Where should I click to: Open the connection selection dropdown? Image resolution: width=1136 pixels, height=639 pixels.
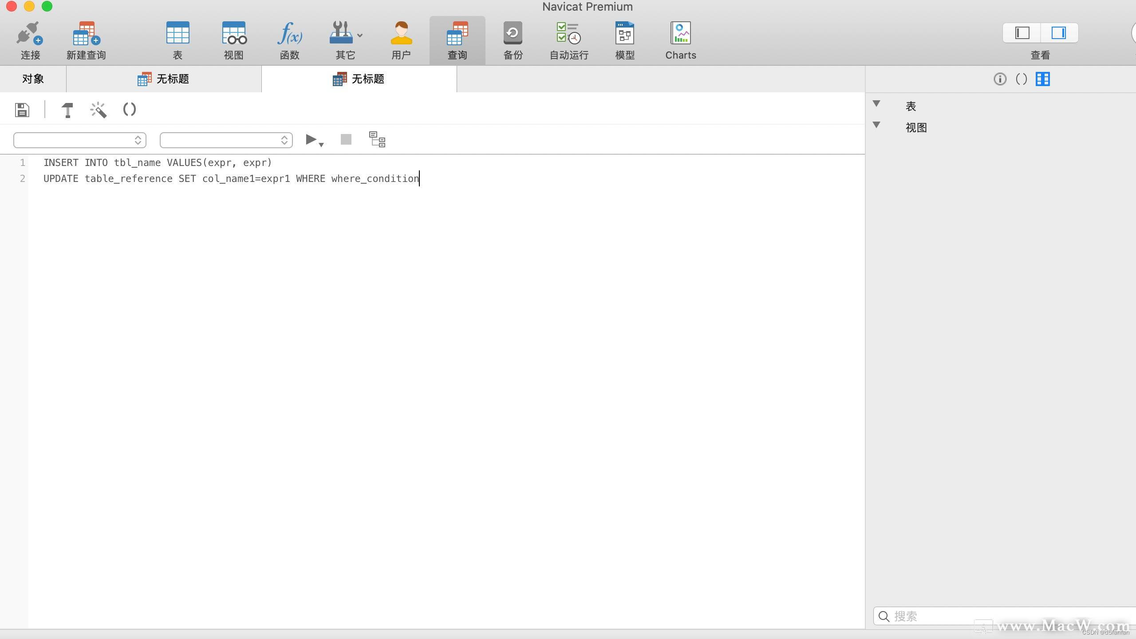80,140
